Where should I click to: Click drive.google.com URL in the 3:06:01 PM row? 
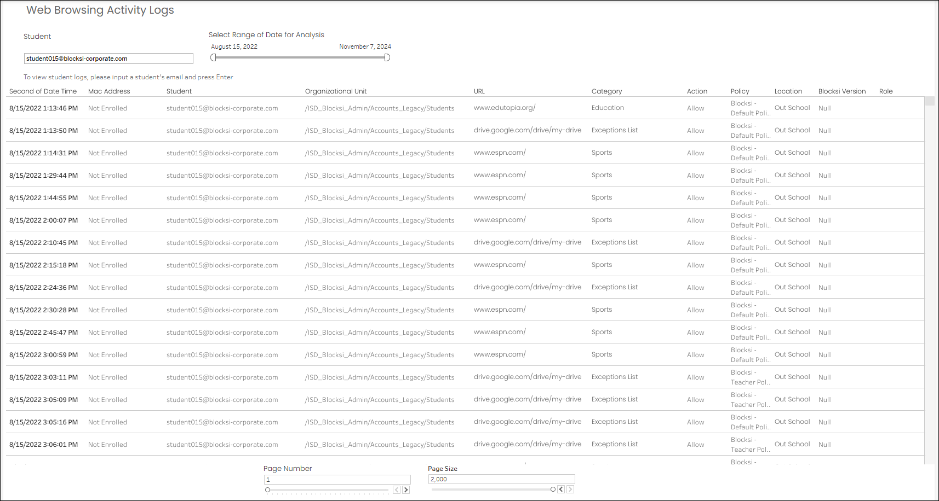[x=528, y=444]
